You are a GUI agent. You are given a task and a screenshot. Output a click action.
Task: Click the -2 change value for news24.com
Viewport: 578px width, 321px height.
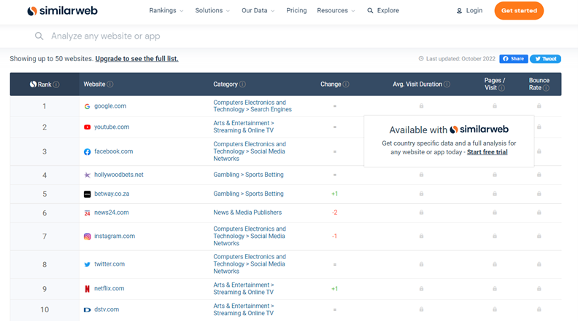335,213
